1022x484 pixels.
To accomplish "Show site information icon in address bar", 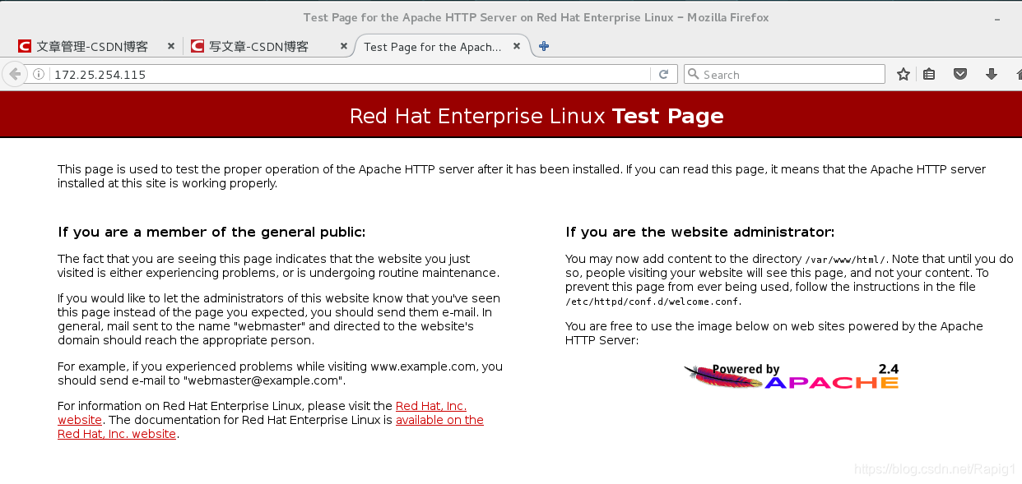I will click(x=38, y=74).
